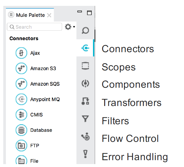Show the Filters funnel icon category
This screenshot has width=184, height=167.
point(85,119)
